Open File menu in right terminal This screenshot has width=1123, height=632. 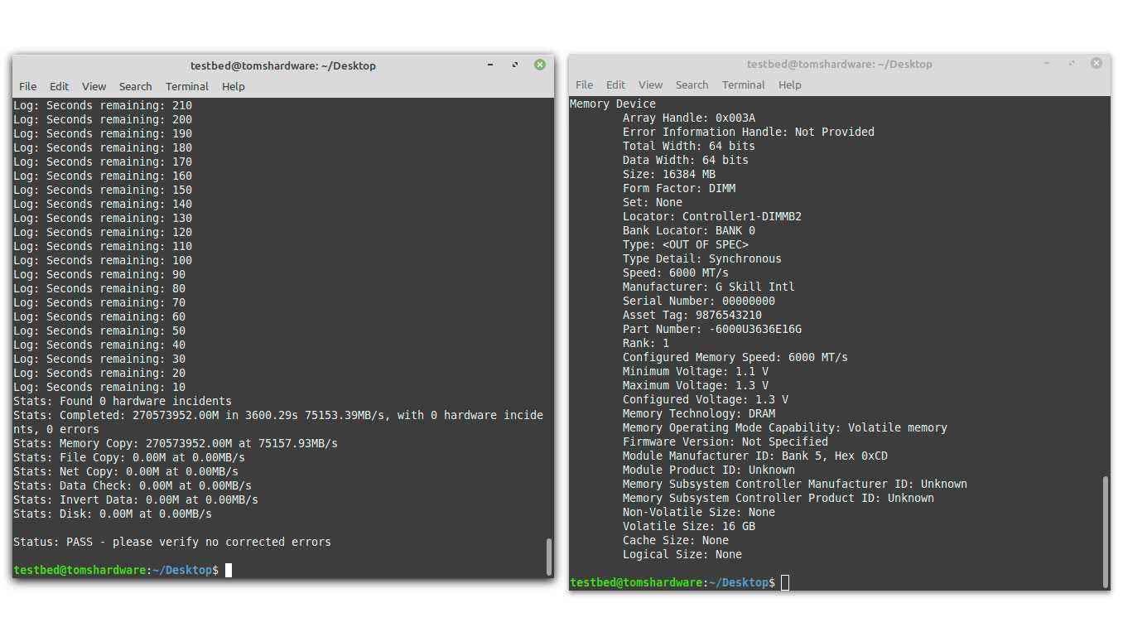click(x=584, y=84)
